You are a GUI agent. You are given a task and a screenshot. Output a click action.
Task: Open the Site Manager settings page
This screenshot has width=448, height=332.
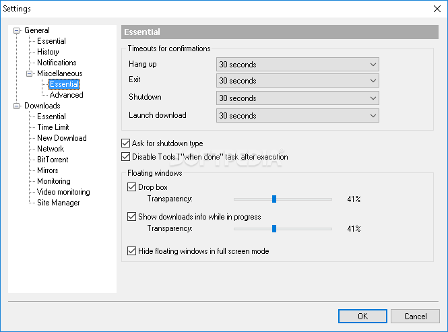coord(59,203)
